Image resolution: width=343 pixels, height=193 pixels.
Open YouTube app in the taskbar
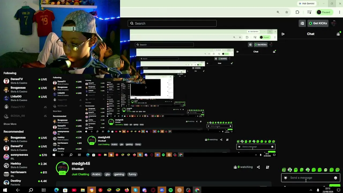(74, 190)
